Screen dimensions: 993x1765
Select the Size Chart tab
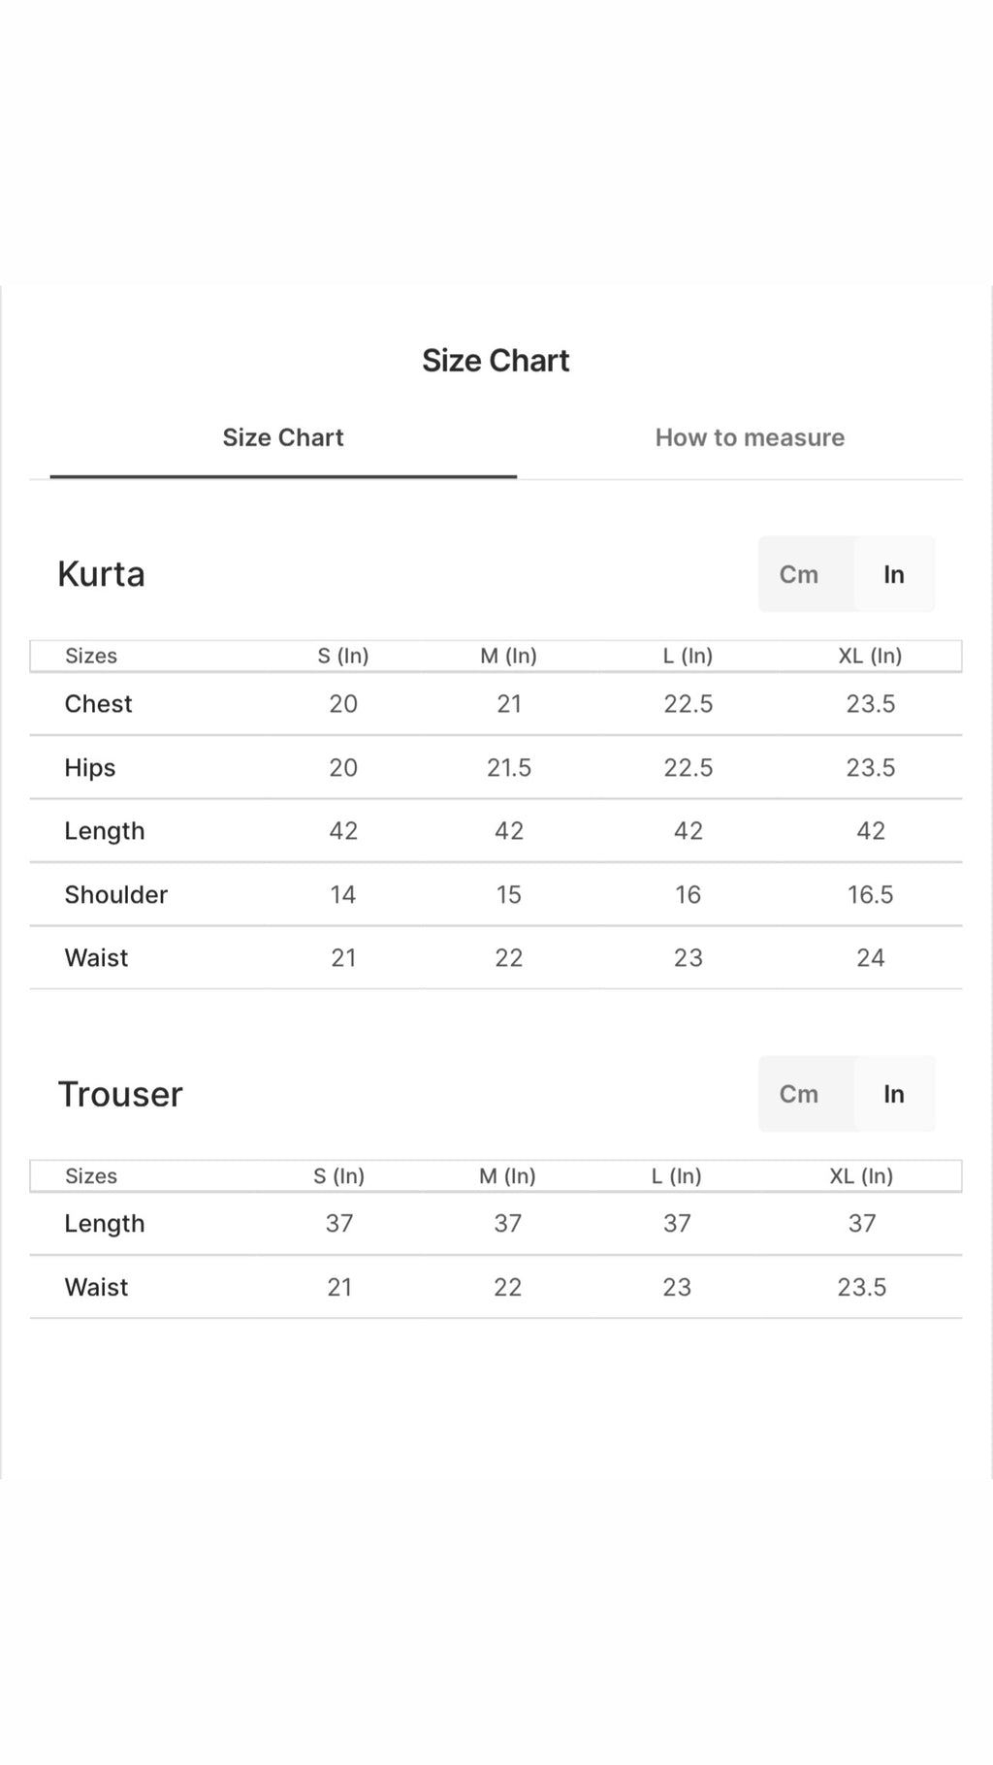(x=283, y=437)
